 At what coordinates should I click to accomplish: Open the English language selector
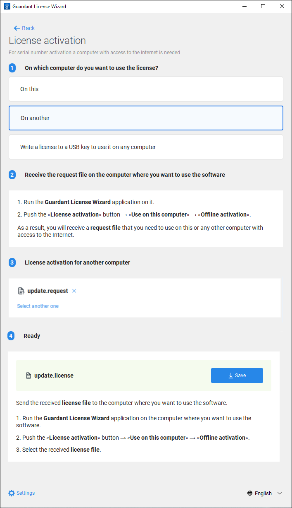(264, 493)
